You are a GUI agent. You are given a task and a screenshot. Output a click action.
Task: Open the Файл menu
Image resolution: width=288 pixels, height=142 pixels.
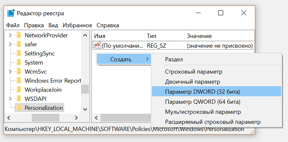click(13, 25)
